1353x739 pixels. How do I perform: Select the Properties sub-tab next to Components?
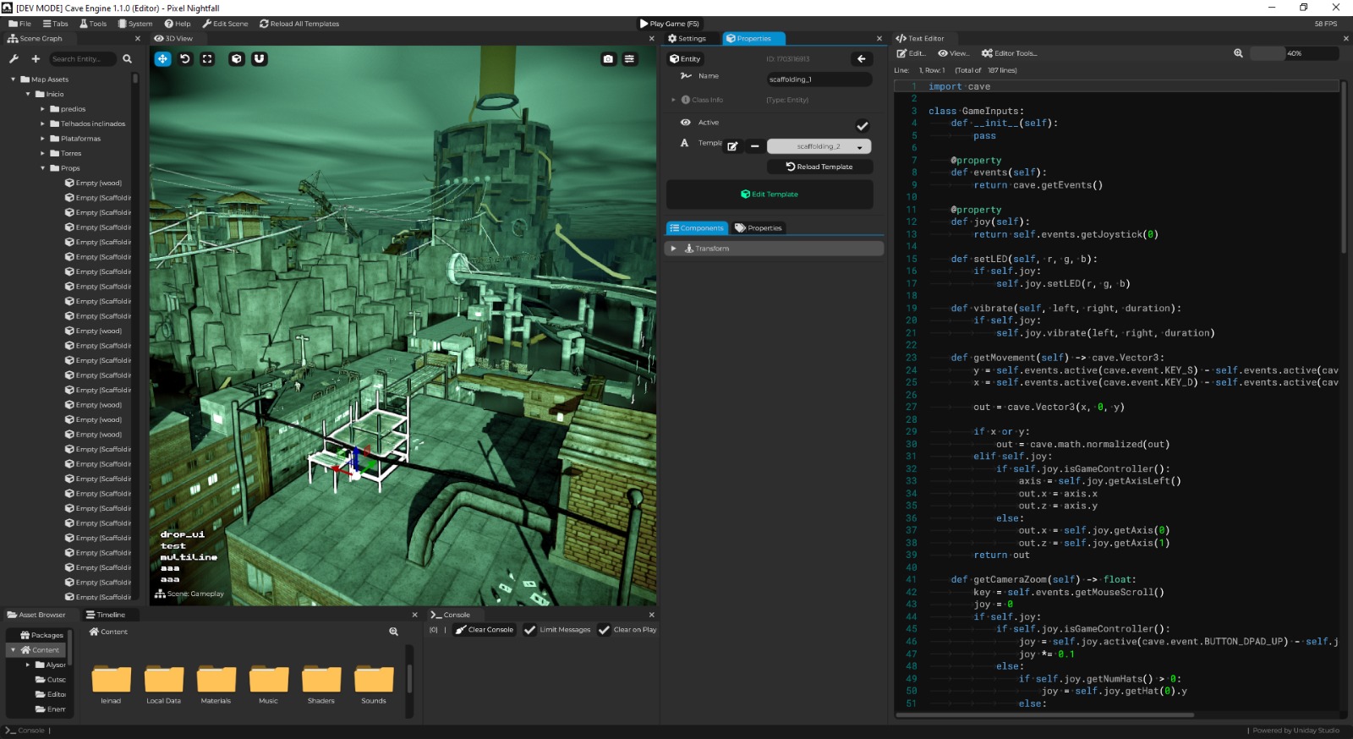(x=759, y=228)
